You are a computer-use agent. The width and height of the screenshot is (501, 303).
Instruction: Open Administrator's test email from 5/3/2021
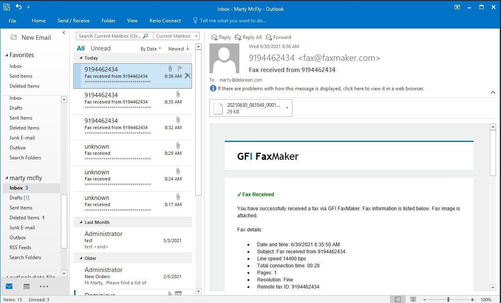tap(133, 240)
